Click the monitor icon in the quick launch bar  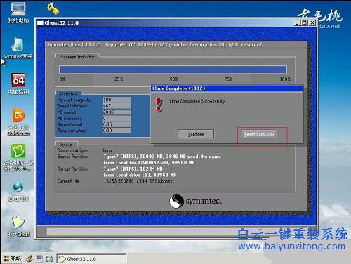coord(40,259)
